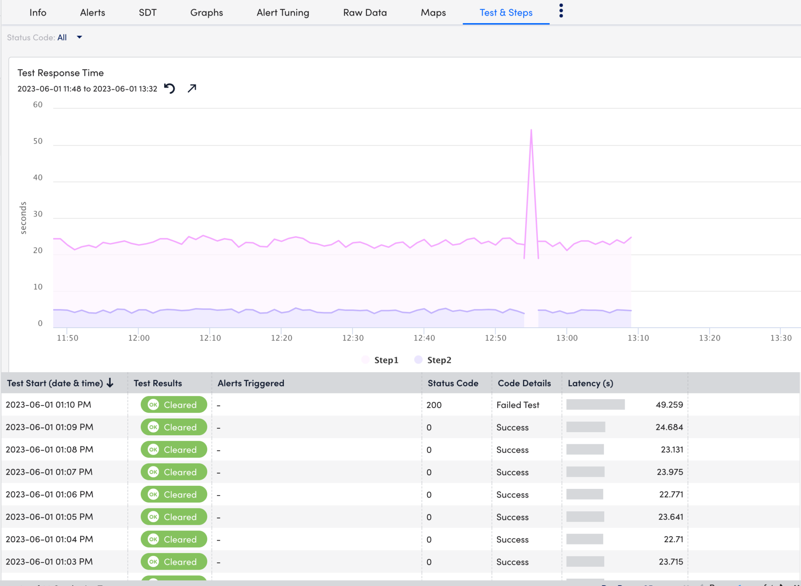The height and width of the screenshot is (586, 801).
Task: Click the latency progress bar on the 49.259 row
Action: click(x=596, y=404)
